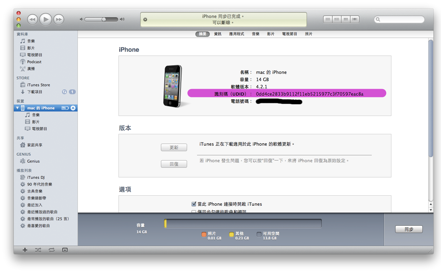
Task: Add a new playlist with plus button
Action: 25,250
